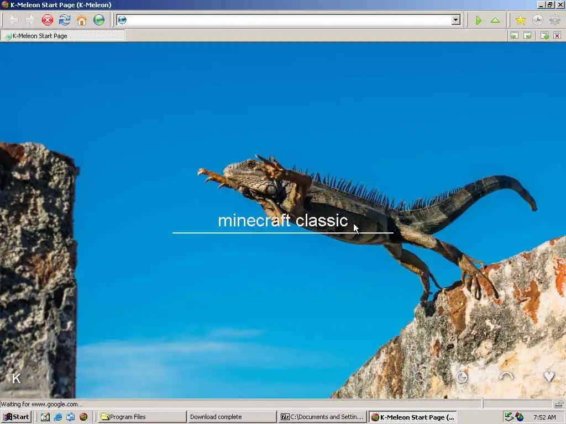Open the Windows Start menu

(x=16, y=417)
